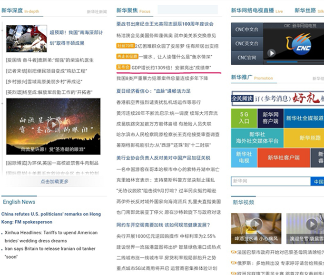The width and height of the screenshot is (324, 275).
Task: Play the 向流星许愿 meteor video
Action: tap(53, 125)
